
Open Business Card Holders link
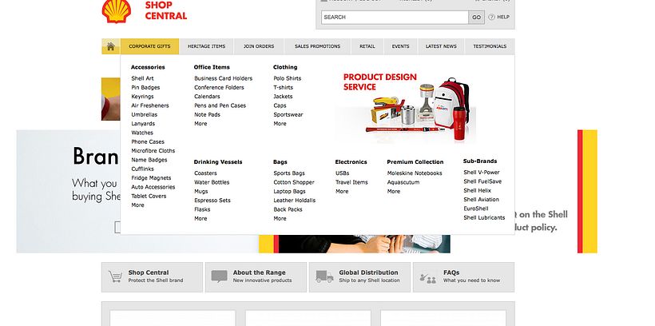point(223,78)
